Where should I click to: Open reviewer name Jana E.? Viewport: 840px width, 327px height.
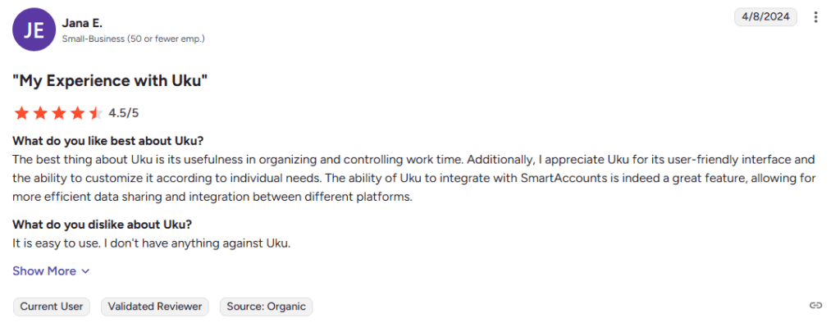(x=82, y=23)
